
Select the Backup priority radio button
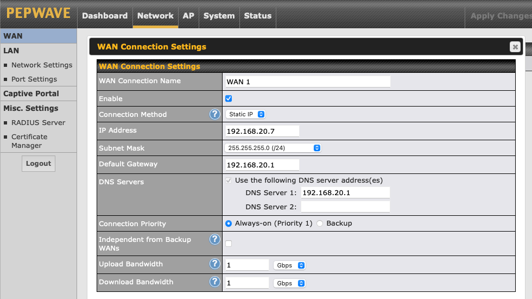(320, 223)
